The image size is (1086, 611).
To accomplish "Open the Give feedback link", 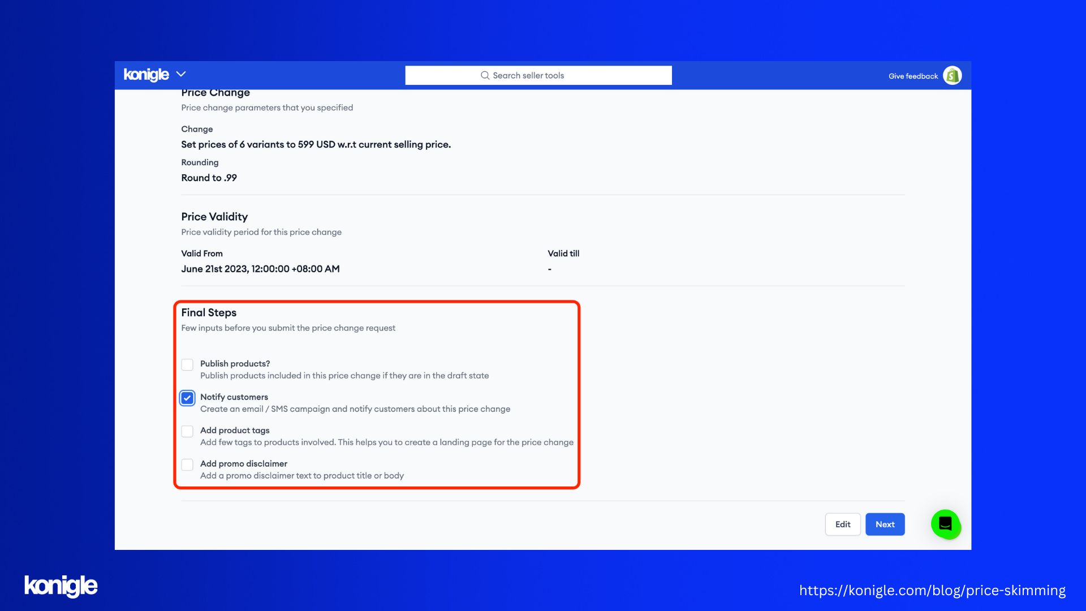I will tap(913, 76).
